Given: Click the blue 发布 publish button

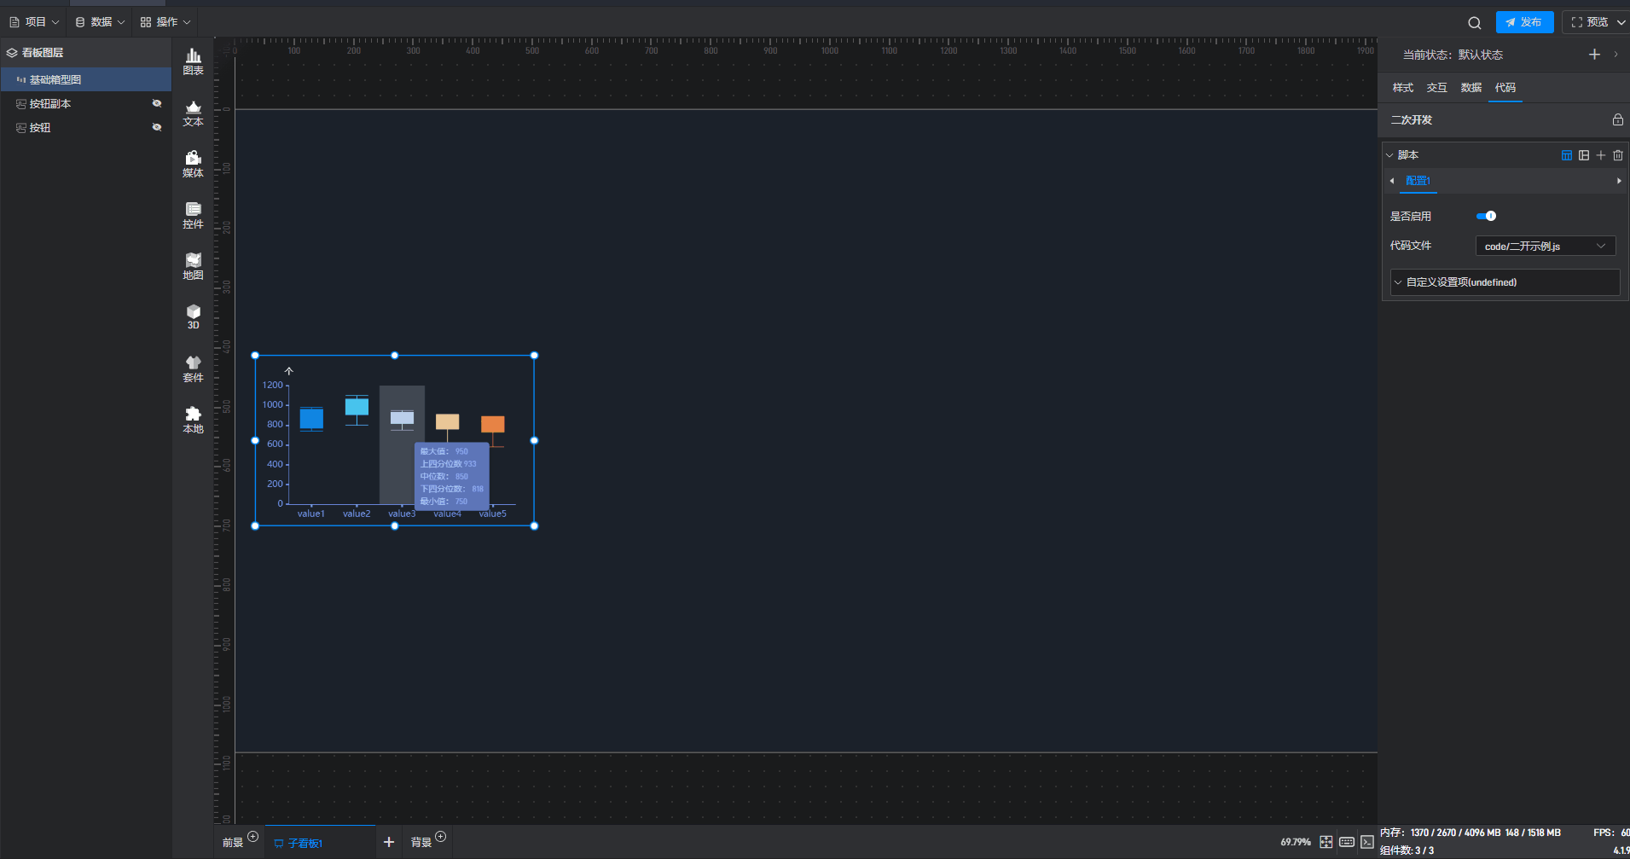Looking at the screenshot, I should point(1524,22).
